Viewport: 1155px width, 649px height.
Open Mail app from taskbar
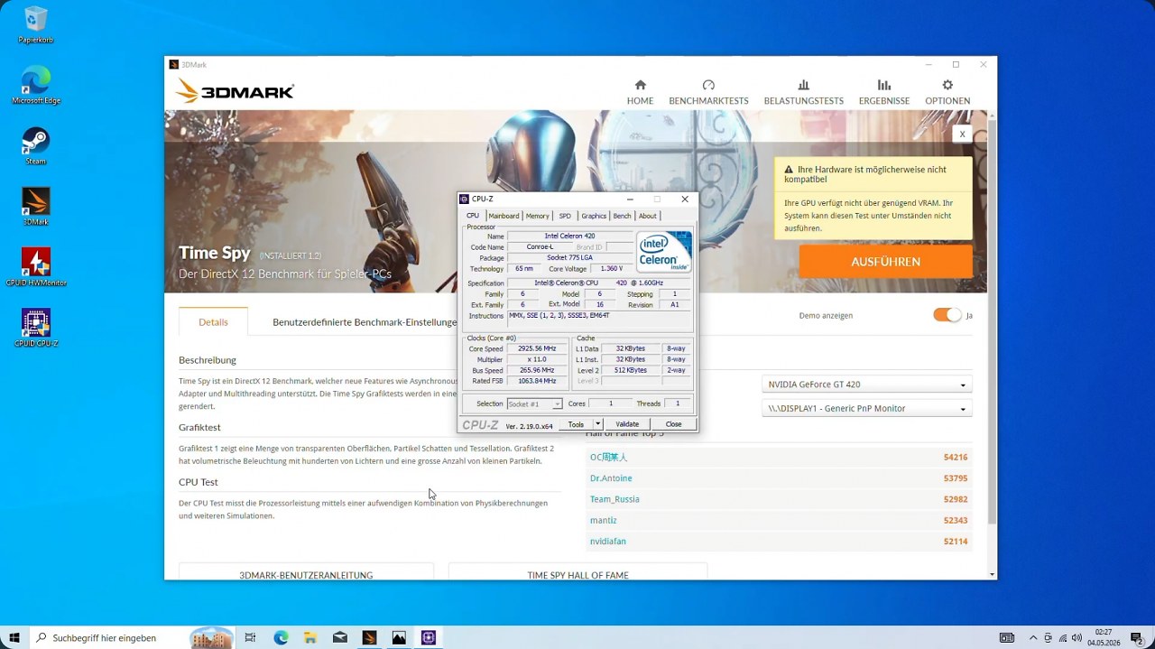coord(340,638)
